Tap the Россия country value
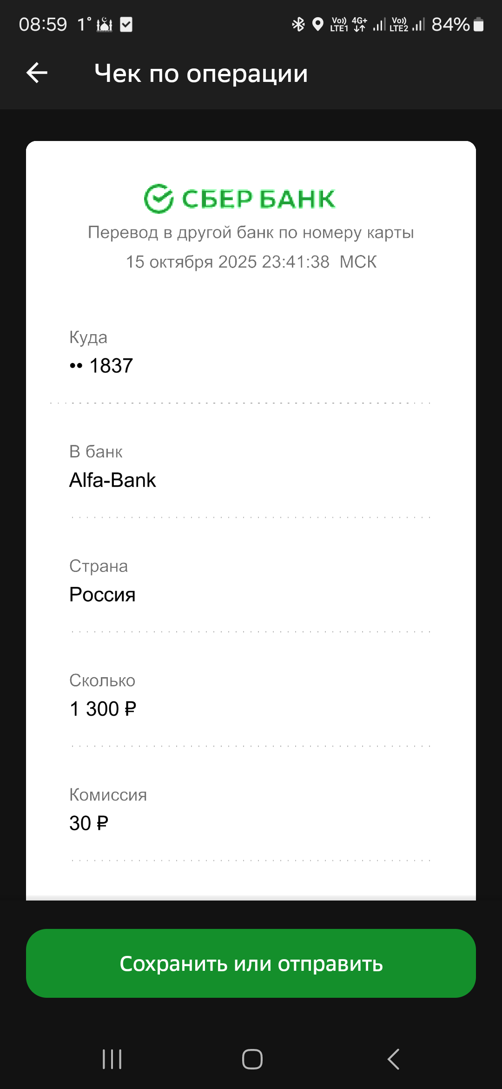The height and width of the screenshot is (1089, 502). click(102, 595)
